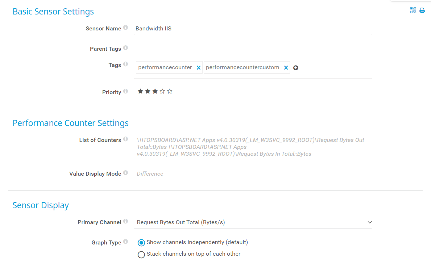Click info icon beside Graph Type
Screen dimensions: 431x268
[125, 242]
